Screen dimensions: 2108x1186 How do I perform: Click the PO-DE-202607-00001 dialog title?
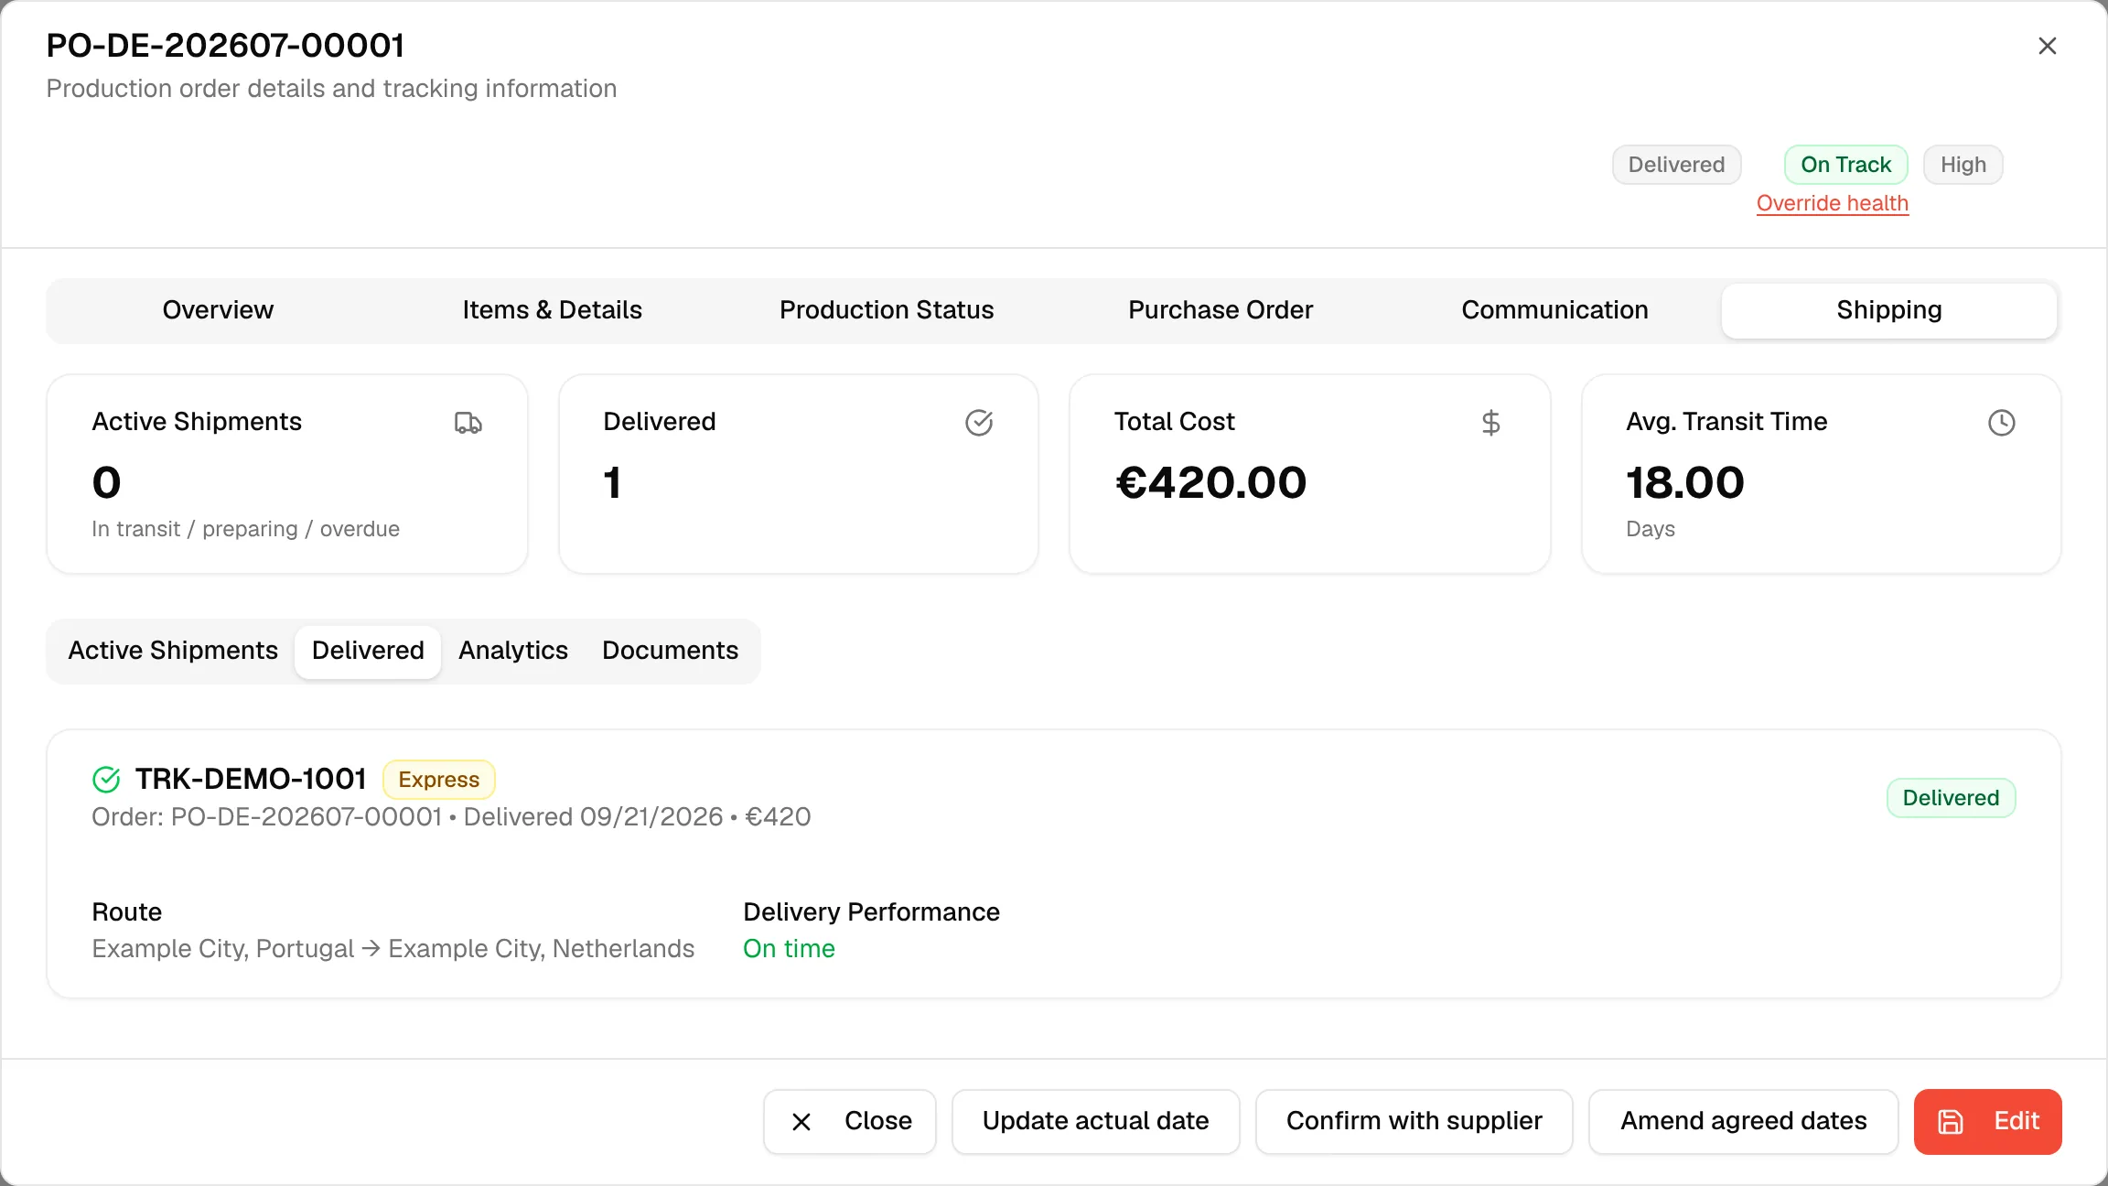[x=225, y=46]
